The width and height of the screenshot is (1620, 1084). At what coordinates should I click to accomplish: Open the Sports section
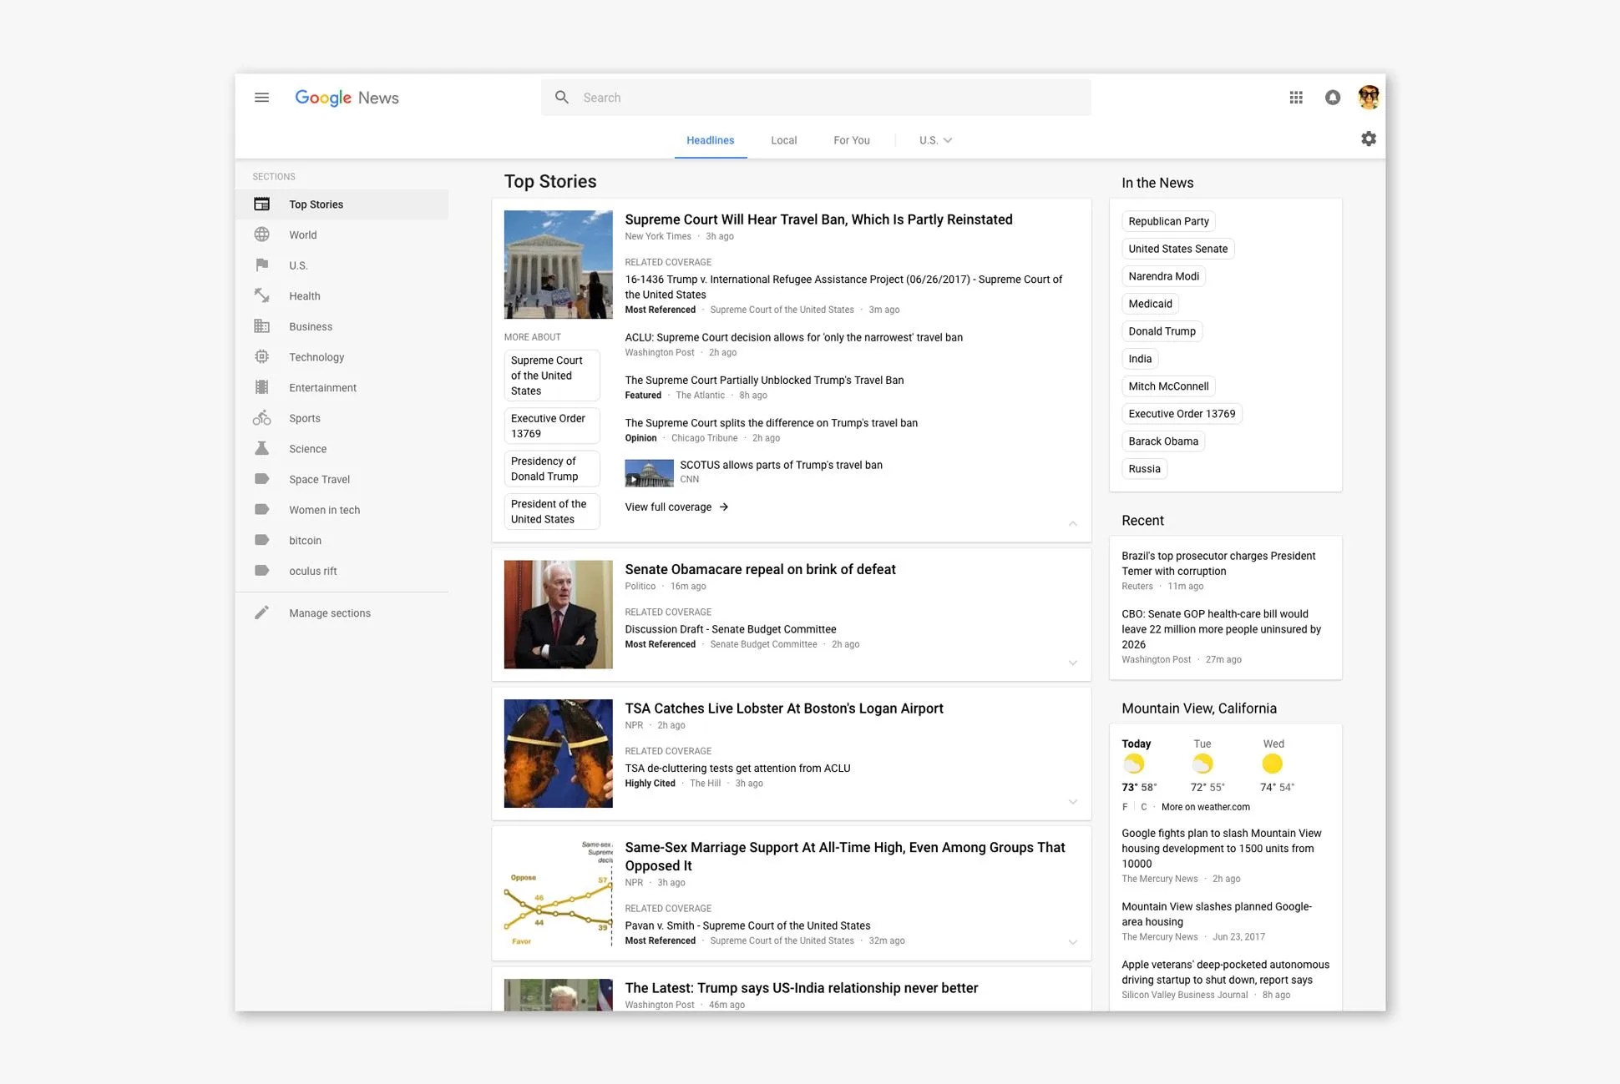304,417
